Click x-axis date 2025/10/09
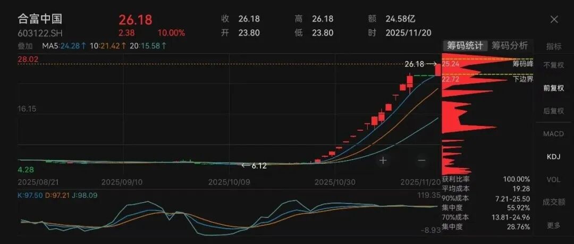574x244 pixels. click(x=229, y=182)
